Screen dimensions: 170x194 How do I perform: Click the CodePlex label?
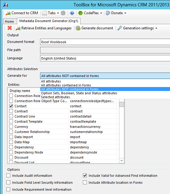pyautogui.click(x=91, y=13)
